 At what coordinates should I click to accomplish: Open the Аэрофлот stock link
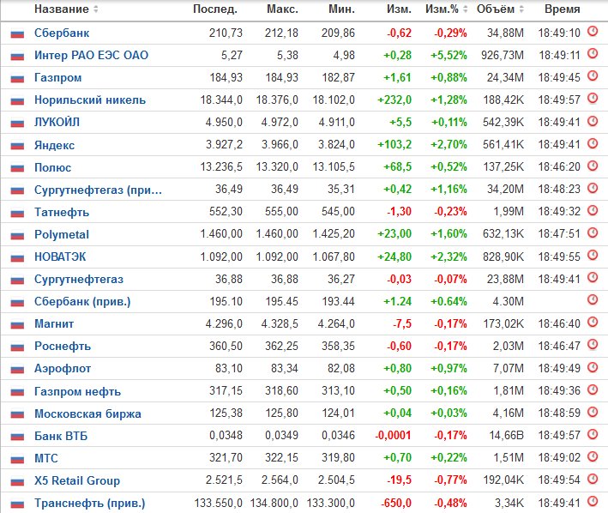pos(63,368)
